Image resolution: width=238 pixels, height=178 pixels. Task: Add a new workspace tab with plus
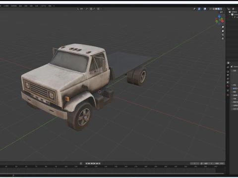[54, 6]
